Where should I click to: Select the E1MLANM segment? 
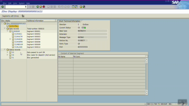pyautogui.click(x=18, y=47)
